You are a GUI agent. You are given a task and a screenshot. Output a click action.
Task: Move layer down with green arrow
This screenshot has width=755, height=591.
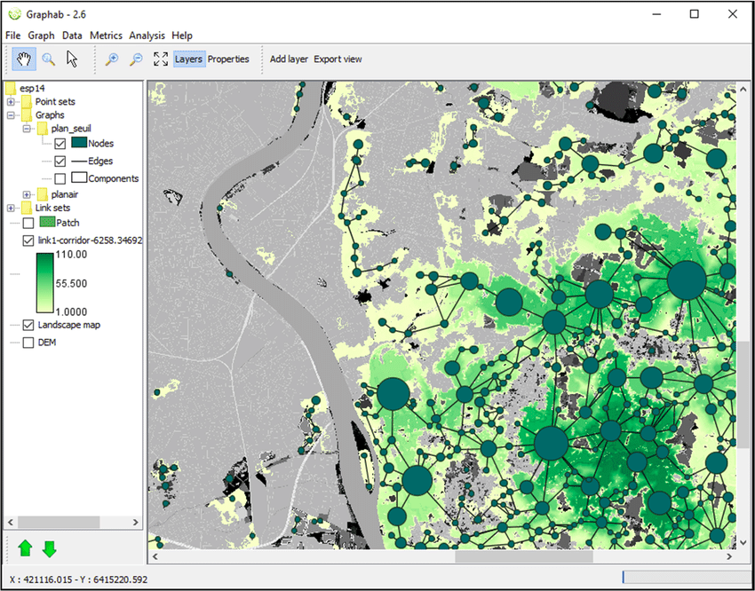(x=50, y=548)
